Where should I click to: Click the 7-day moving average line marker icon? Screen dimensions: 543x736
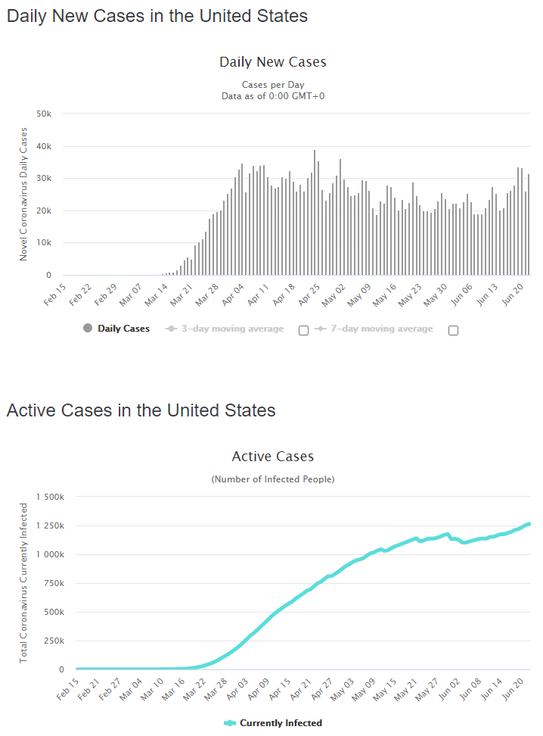click(x=321, y=329)
